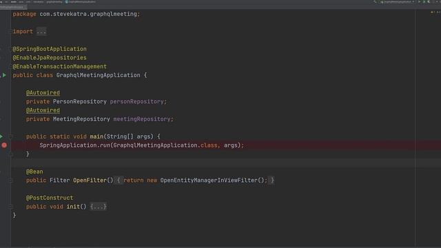Click the @EnableTransactionManagement annotation
This screenshot has height=248, width=441.
[x=60, y=66]
